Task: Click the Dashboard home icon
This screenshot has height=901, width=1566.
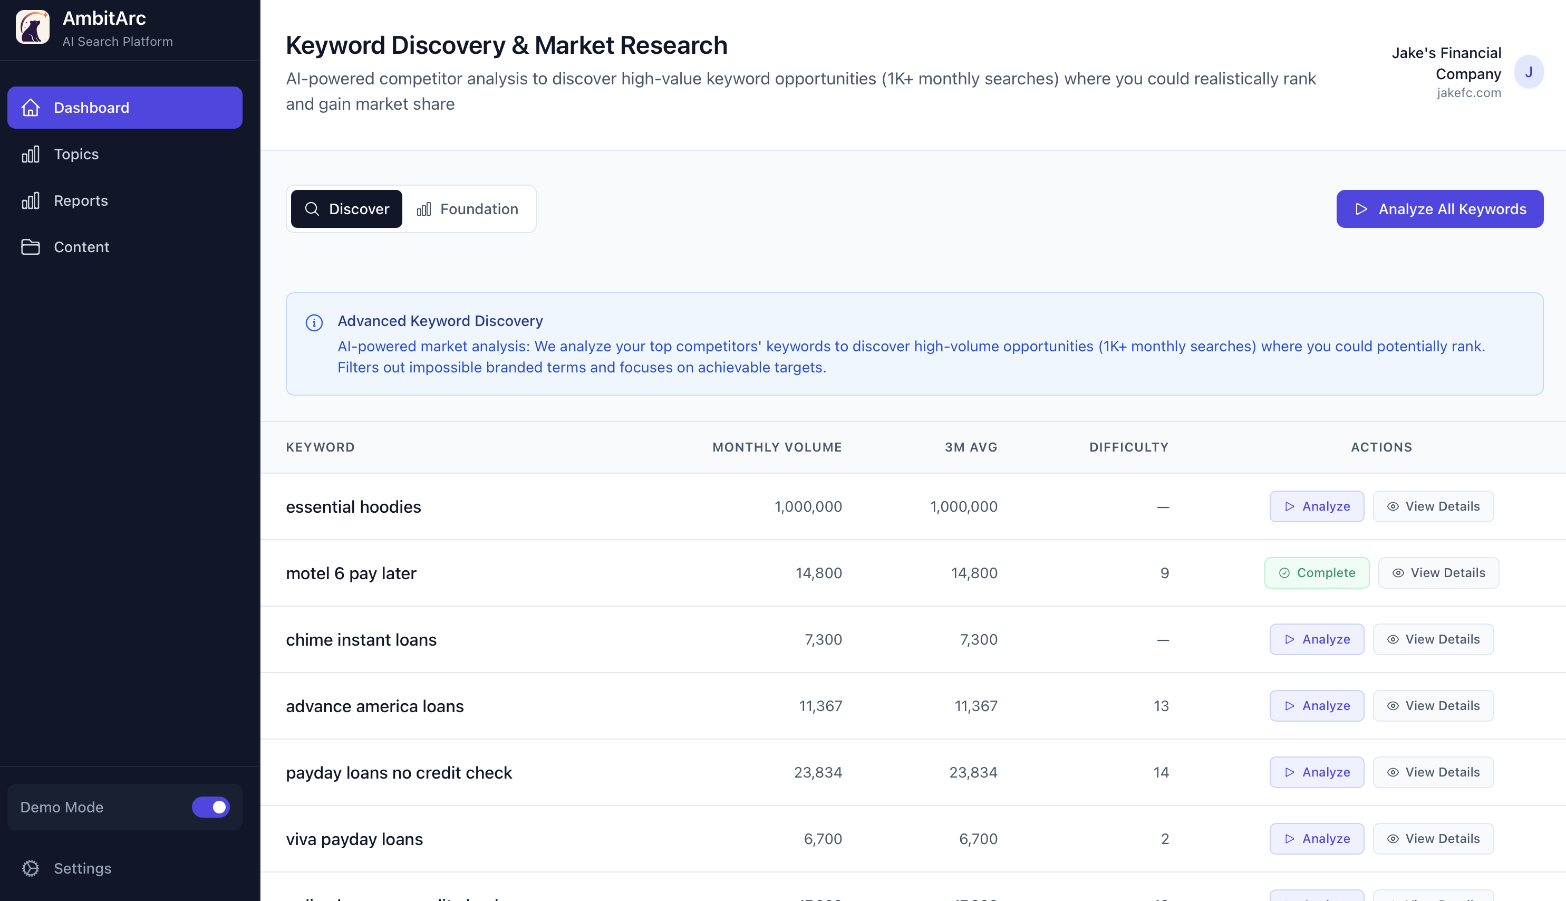Action: pyautogui.click(x=30, y=108)
